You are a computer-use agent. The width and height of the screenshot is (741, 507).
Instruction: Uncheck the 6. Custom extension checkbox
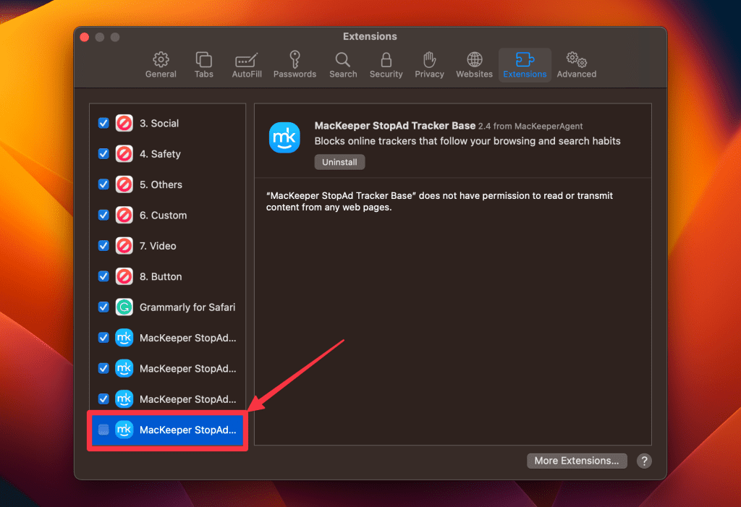pos(103,216)
